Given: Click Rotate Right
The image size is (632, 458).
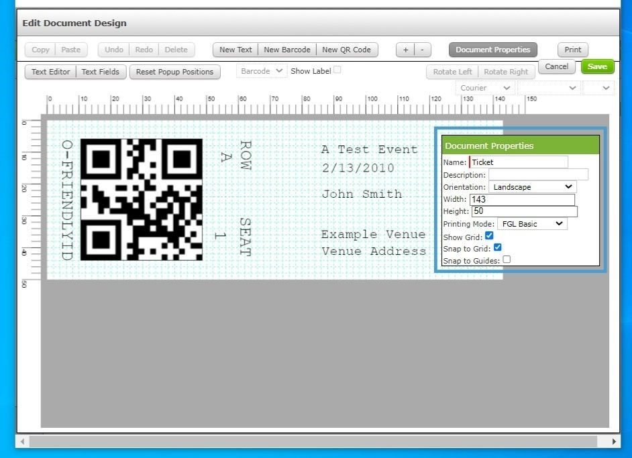Looking at the screenshot, I should click(506, 72).
